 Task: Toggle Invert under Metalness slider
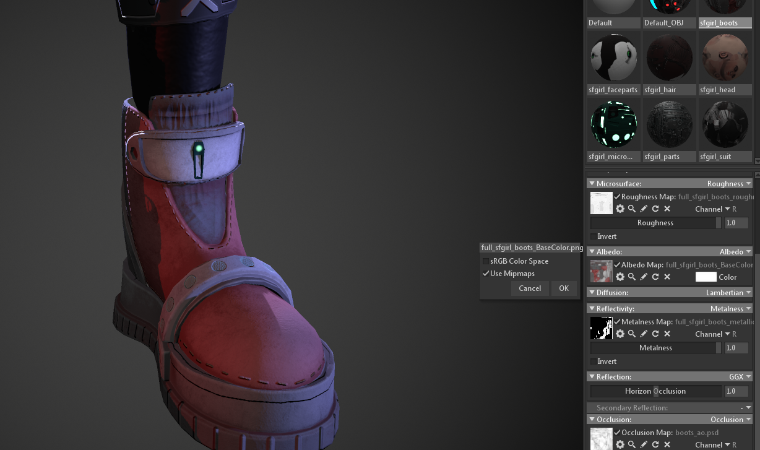tap(594, 361)
